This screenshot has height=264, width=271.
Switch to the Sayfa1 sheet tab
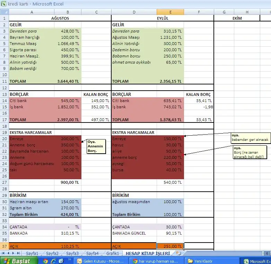coord(32,253)
